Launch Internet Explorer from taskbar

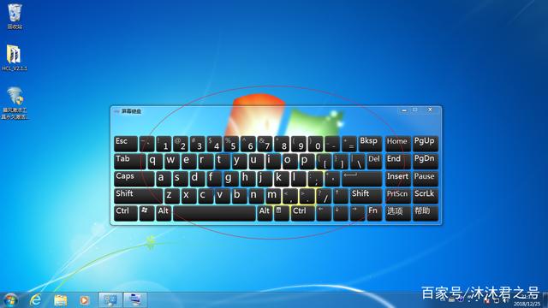tap(35, 300)
